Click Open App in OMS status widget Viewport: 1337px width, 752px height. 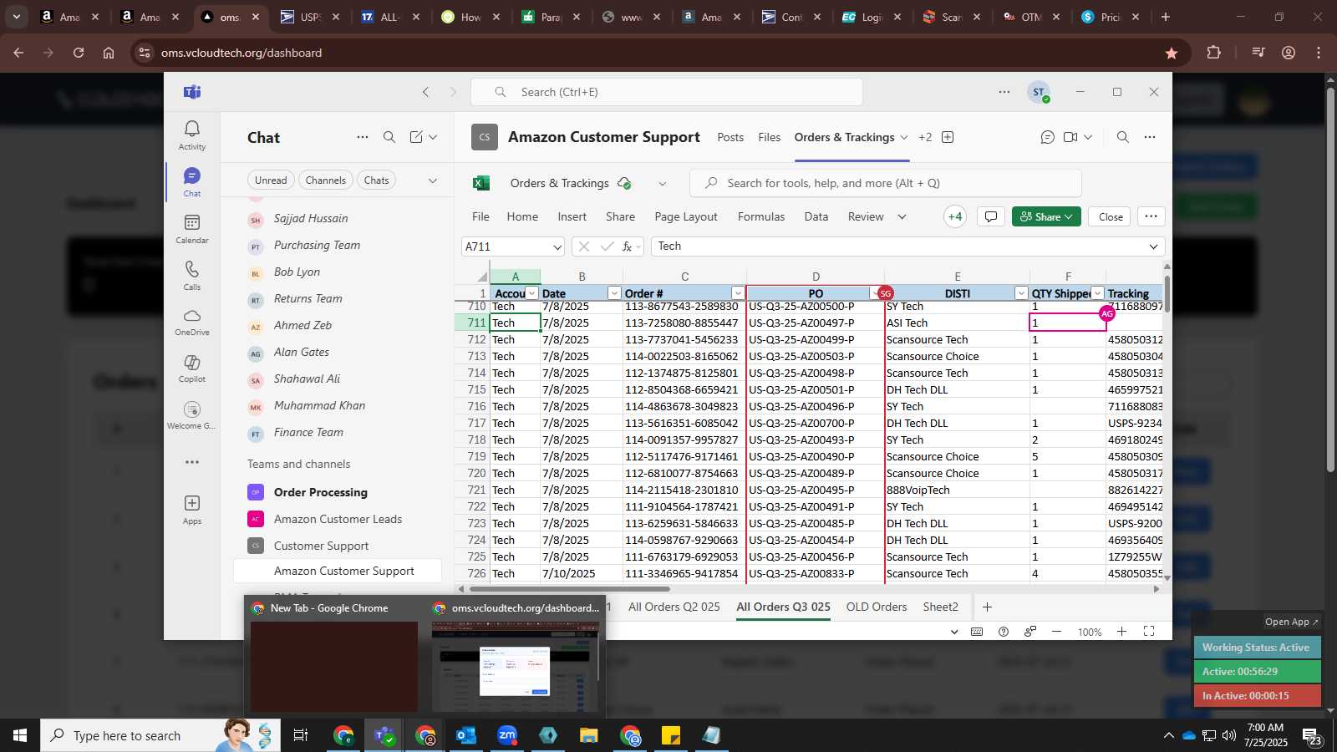coord(1291,622)
